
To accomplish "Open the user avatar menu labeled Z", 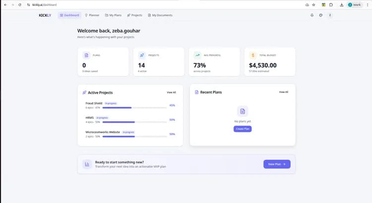I will [x=330, y=15].
